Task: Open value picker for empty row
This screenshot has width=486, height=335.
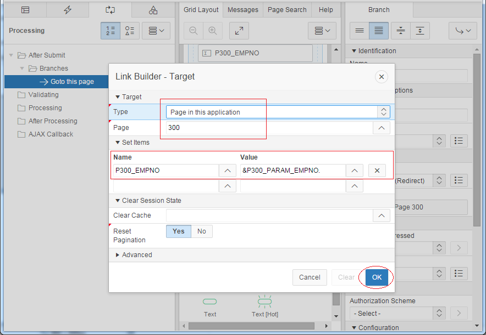Action: pyautogui.click(x=355, y=186)
